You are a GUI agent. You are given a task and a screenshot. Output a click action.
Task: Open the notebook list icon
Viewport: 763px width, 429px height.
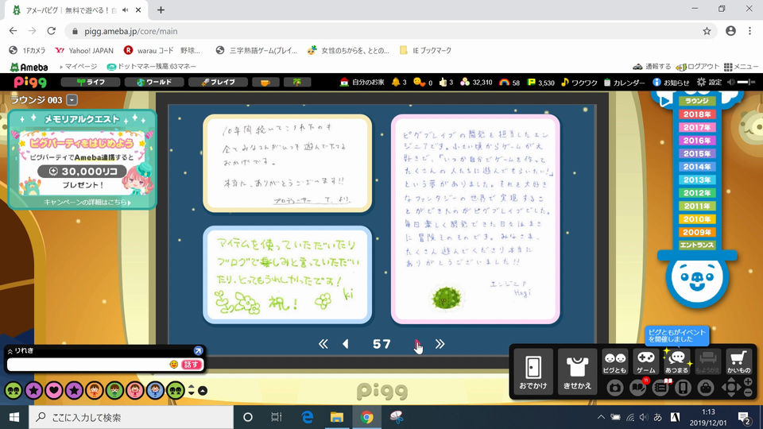[660, 388]
